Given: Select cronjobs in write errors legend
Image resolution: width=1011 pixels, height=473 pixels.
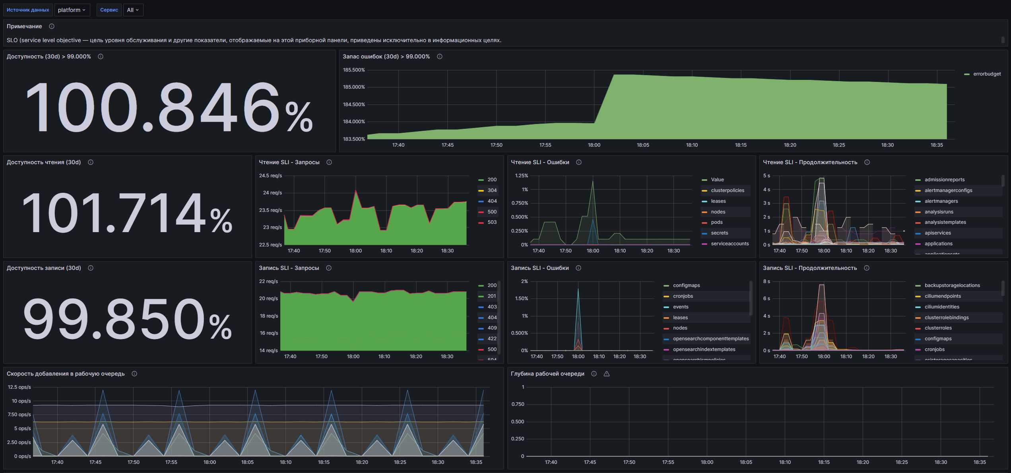Looking at the screenshot, I should pos(683,296).
